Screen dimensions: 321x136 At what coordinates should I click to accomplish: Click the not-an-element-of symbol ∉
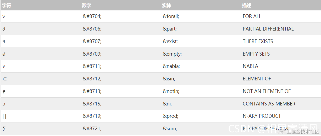pyautogui.click(x=4, y=91)
